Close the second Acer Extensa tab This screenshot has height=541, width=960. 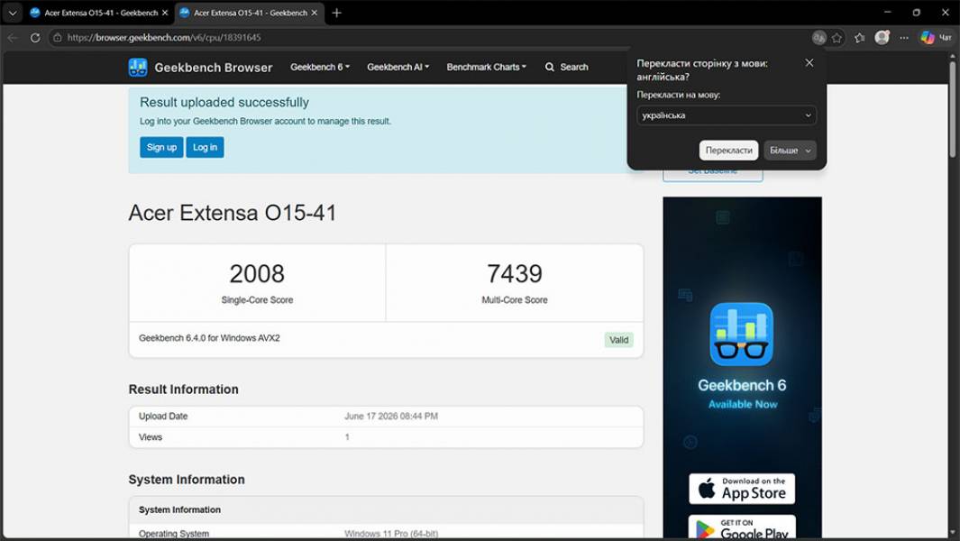[315, 13]
